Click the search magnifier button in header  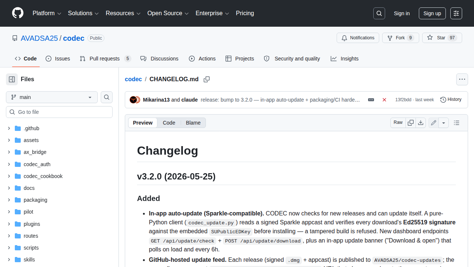point(379,13)
